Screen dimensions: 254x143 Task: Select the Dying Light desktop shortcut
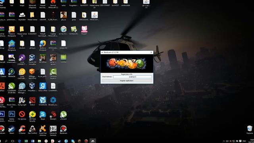click(22, 101)
